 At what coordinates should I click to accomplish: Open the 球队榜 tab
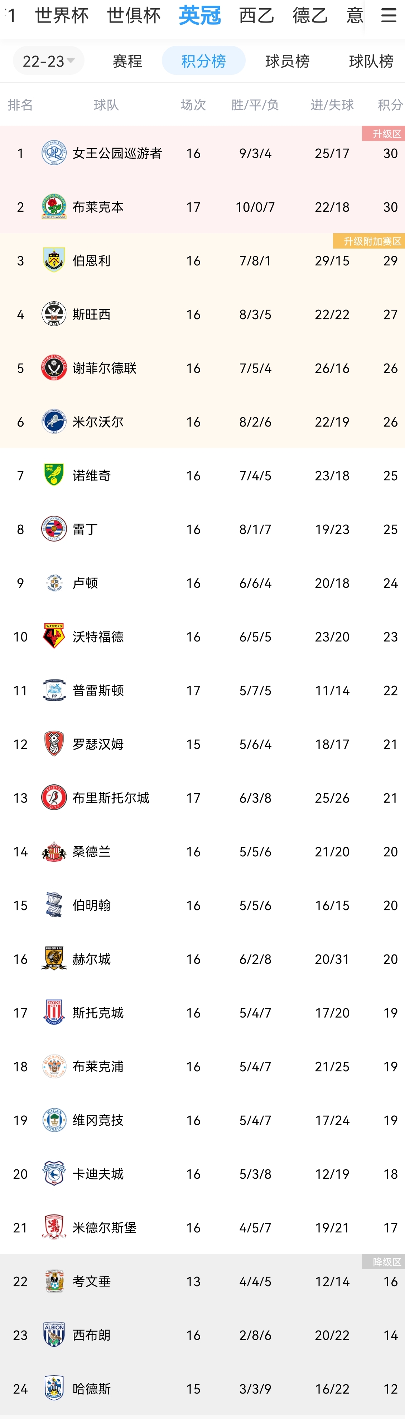click(371, 61)
